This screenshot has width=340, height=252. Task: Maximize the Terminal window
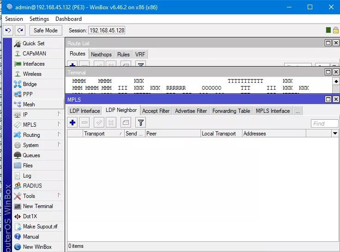328,72
